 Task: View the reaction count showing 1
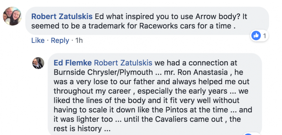264,36
